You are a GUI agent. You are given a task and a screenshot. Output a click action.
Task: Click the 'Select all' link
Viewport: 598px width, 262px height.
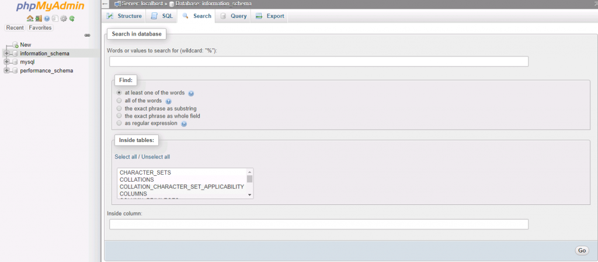tap(126, 157)
